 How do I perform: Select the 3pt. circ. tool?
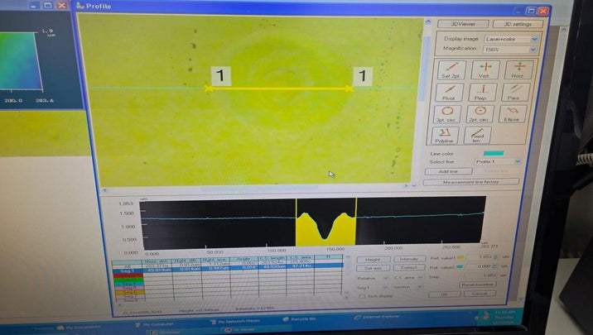click(x=447, y=113)
